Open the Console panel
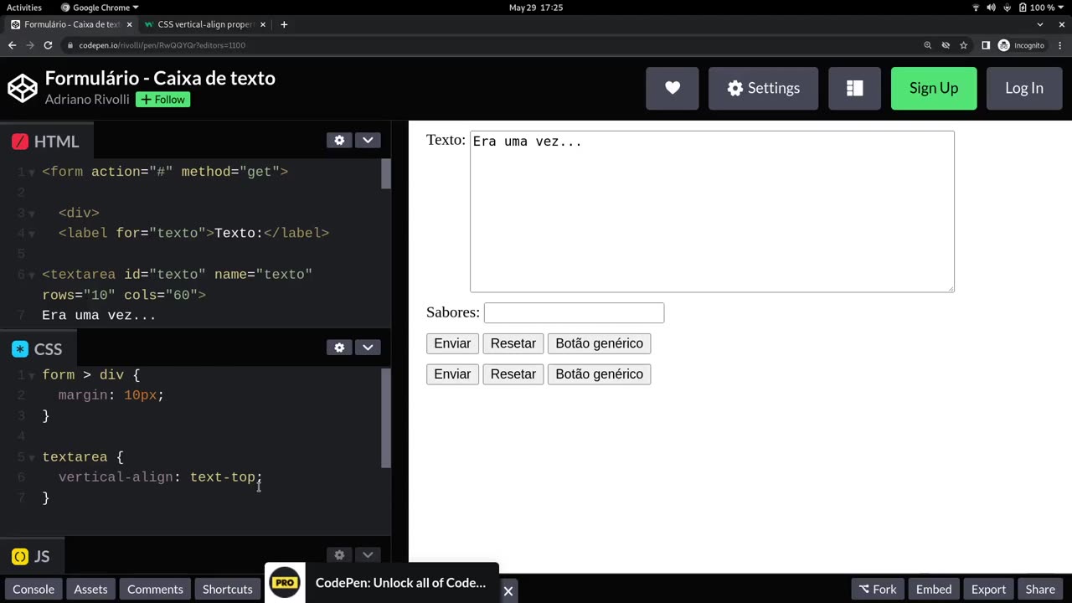The width and height of the screenshot is (1072, 603). point(33,589)
